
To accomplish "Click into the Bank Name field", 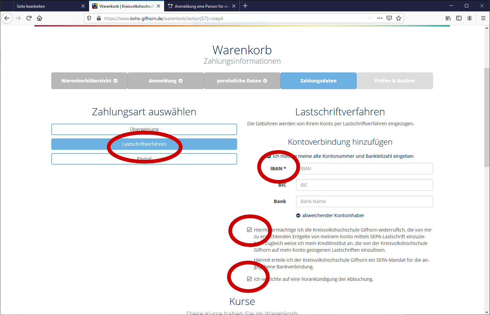I will click(x=364, y=201).
